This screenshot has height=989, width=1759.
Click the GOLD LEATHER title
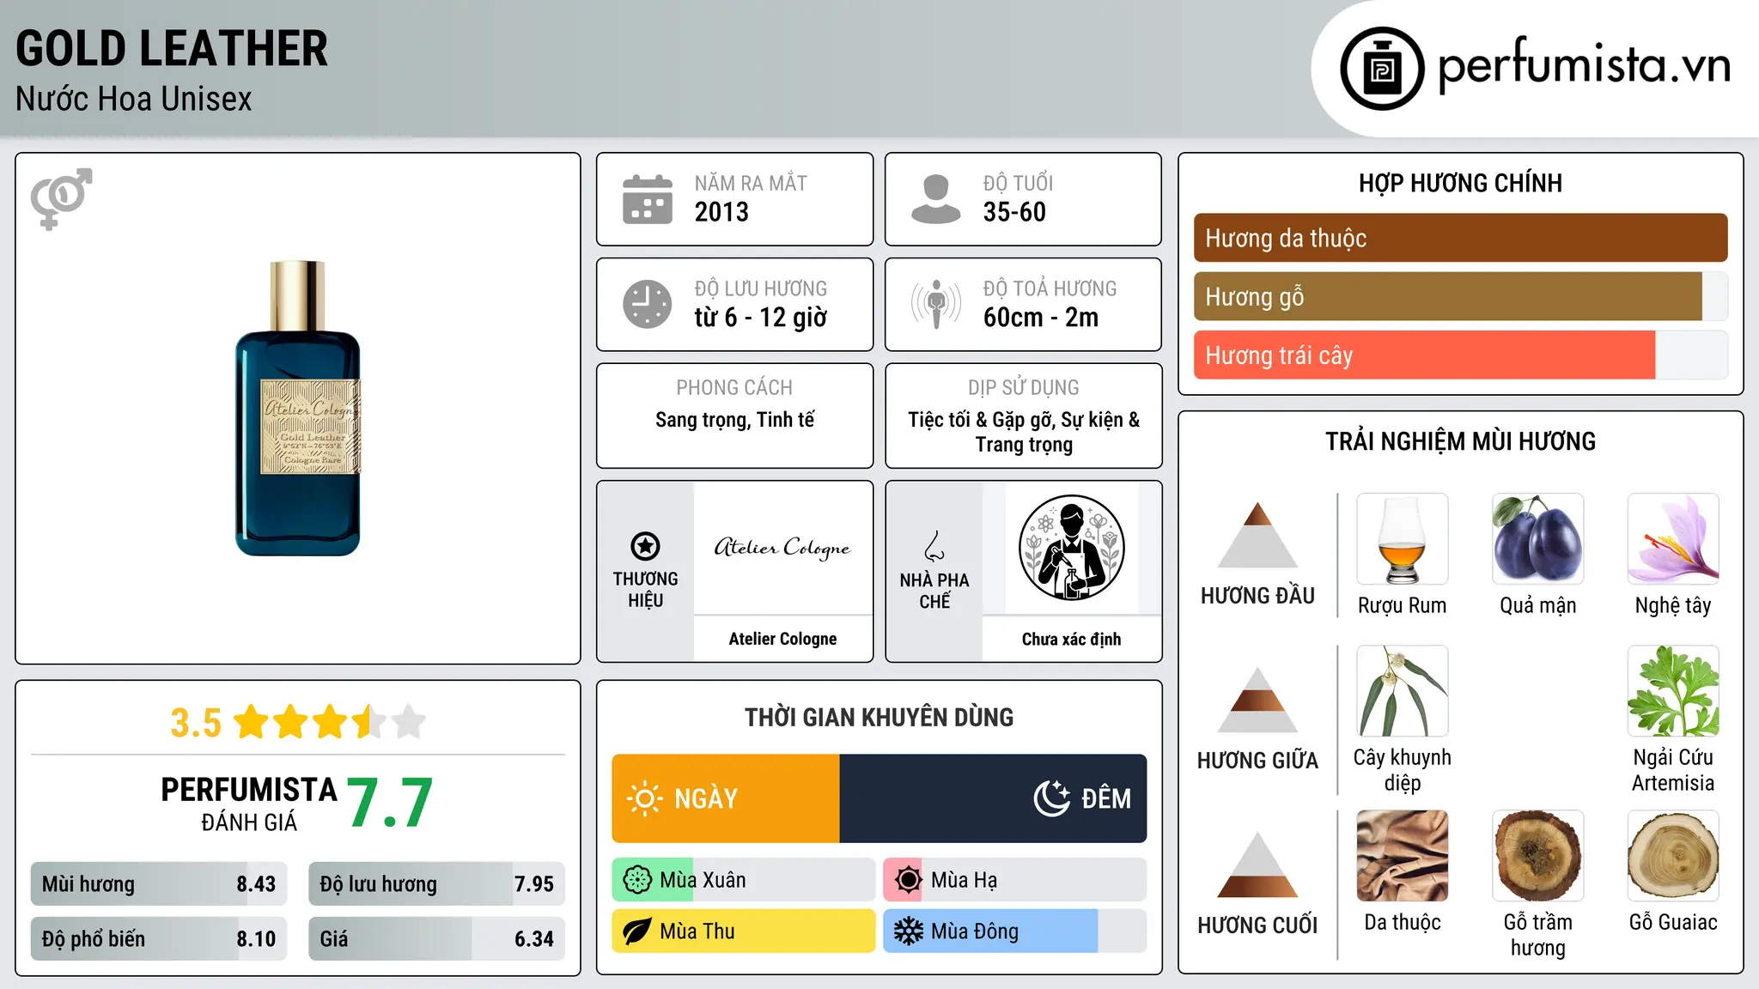point(172,49)
